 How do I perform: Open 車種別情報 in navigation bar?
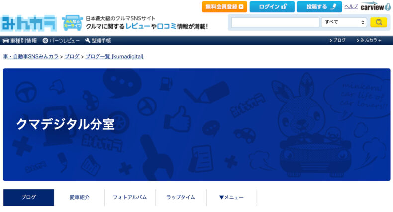(20, 40)
